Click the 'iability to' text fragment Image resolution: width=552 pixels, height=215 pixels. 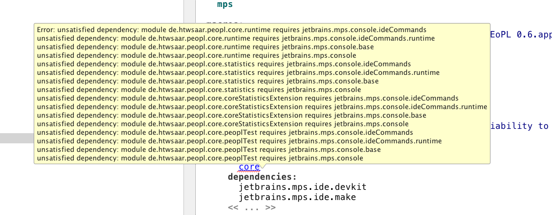(x=520, y=126)
